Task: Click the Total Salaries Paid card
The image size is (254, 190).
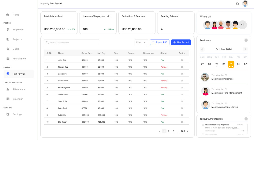Action: (x=59, y=23)
